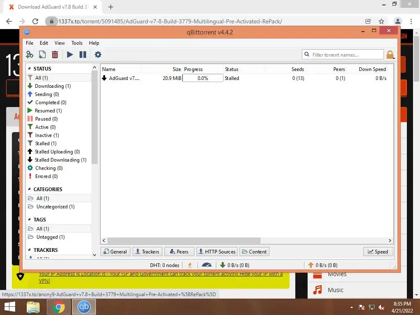Image resolution: width=420 pixels, height=315 pixels.
Task: Select the Seeding (0) filter
Action: 59,94
